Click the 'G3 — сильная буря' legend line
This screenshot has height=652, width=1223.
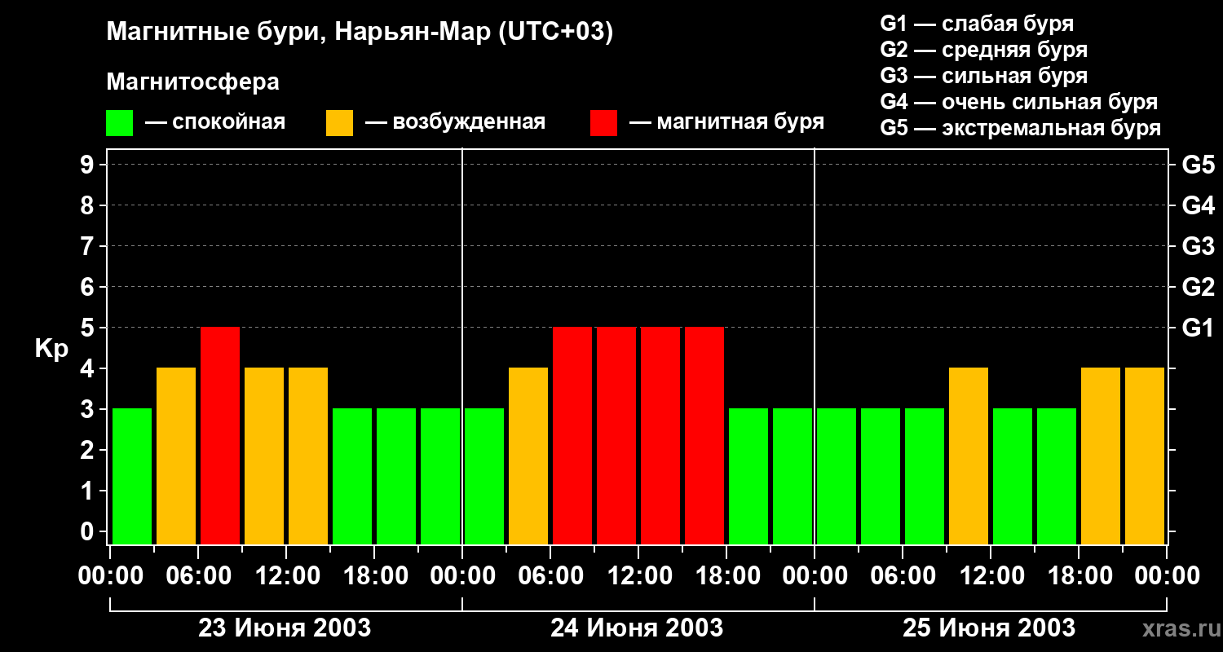(x=984, y=76)
